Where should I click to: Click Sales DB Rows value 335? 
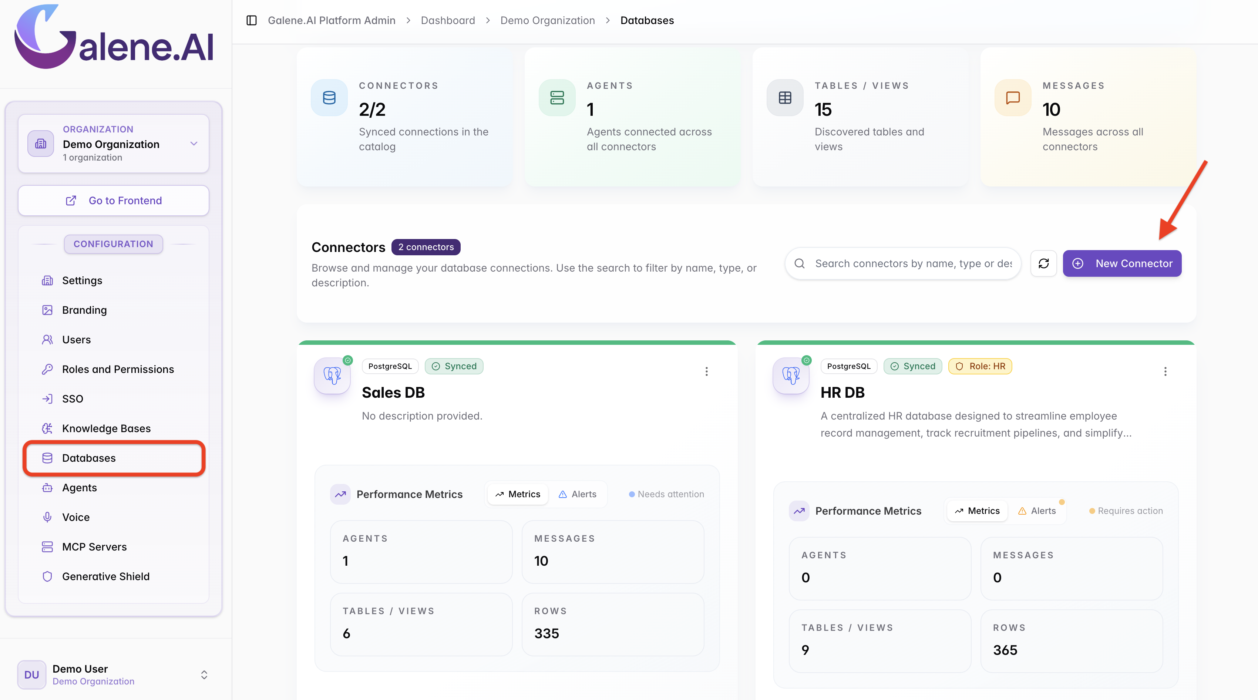click(546, 633)
